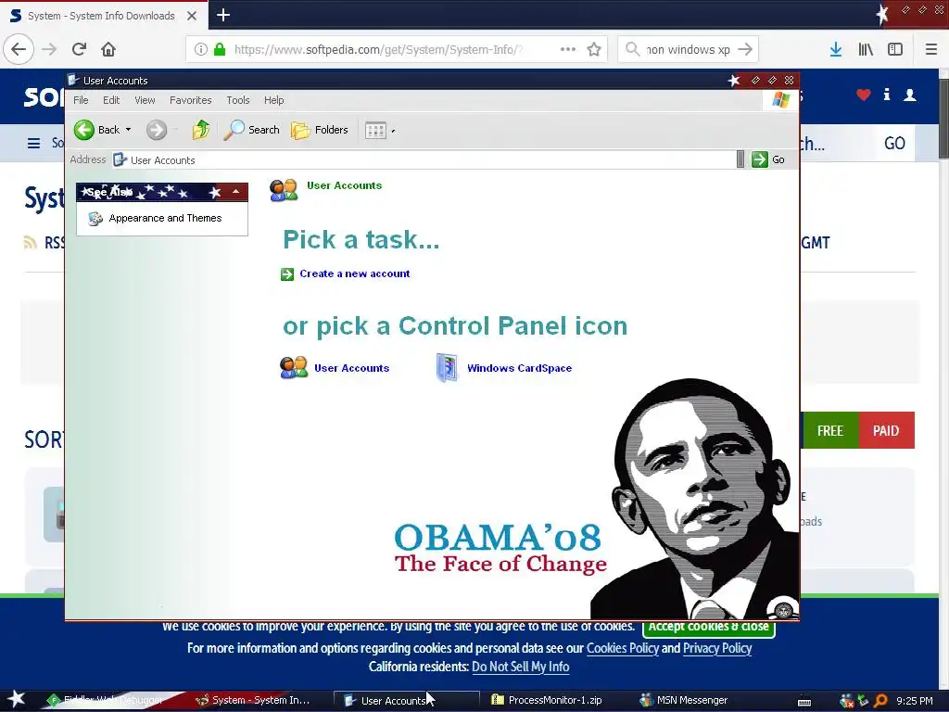Toggle Firefox sidebar icon
The image size is (949, 712).
(895, 49)
